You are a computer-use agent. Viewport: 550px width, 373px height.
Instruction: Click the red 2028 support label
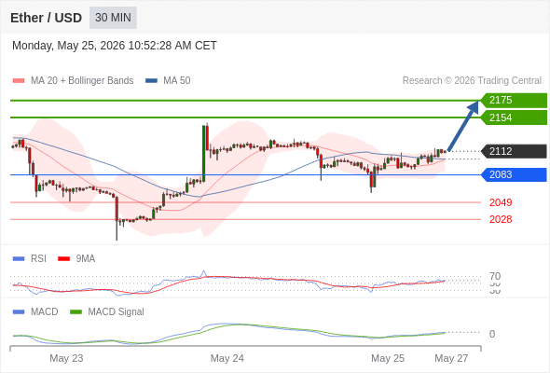point(501,219)
